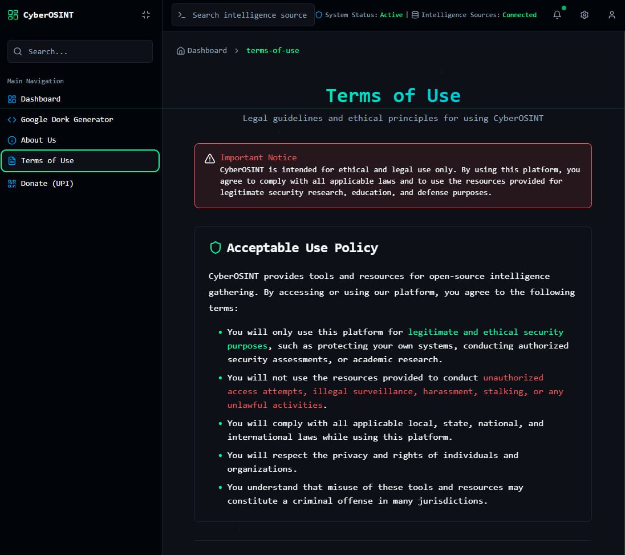Viewport: 625px width, 555px height.
Task: Focus the sidebar Search field
Action: pyautogui.click(x=80, y=51)
